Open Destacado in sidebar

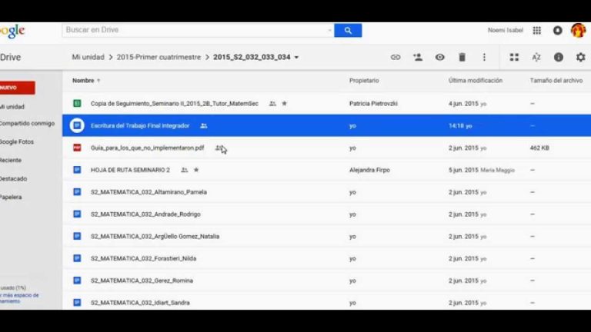pos(13,179)
